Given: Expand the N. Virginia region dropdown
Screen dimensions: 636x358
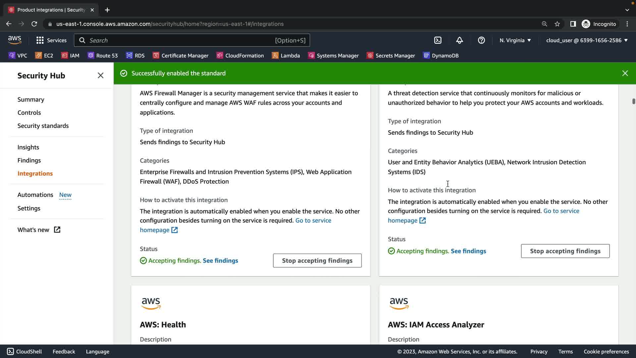Looking at the screenshot, I should [515, 40].
